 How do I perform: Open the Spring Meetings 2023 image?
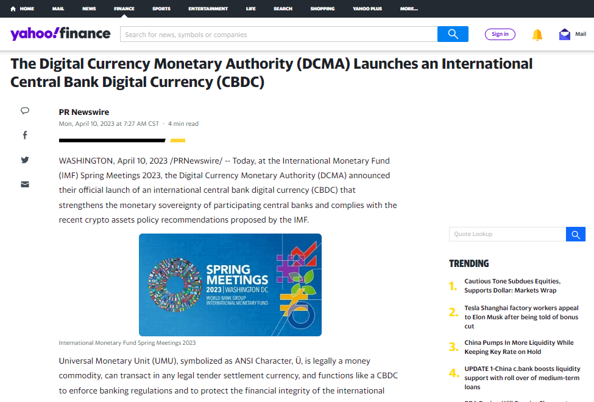230,285
